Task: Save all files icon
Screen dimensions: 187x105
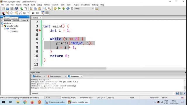Action: tap(16, 8)
